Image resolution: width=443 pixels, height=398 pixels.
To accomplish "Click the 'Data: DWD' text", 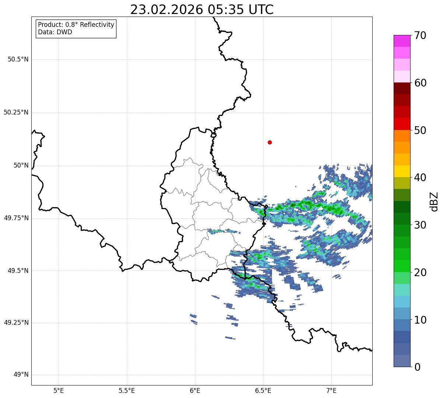I will (55, 32).
